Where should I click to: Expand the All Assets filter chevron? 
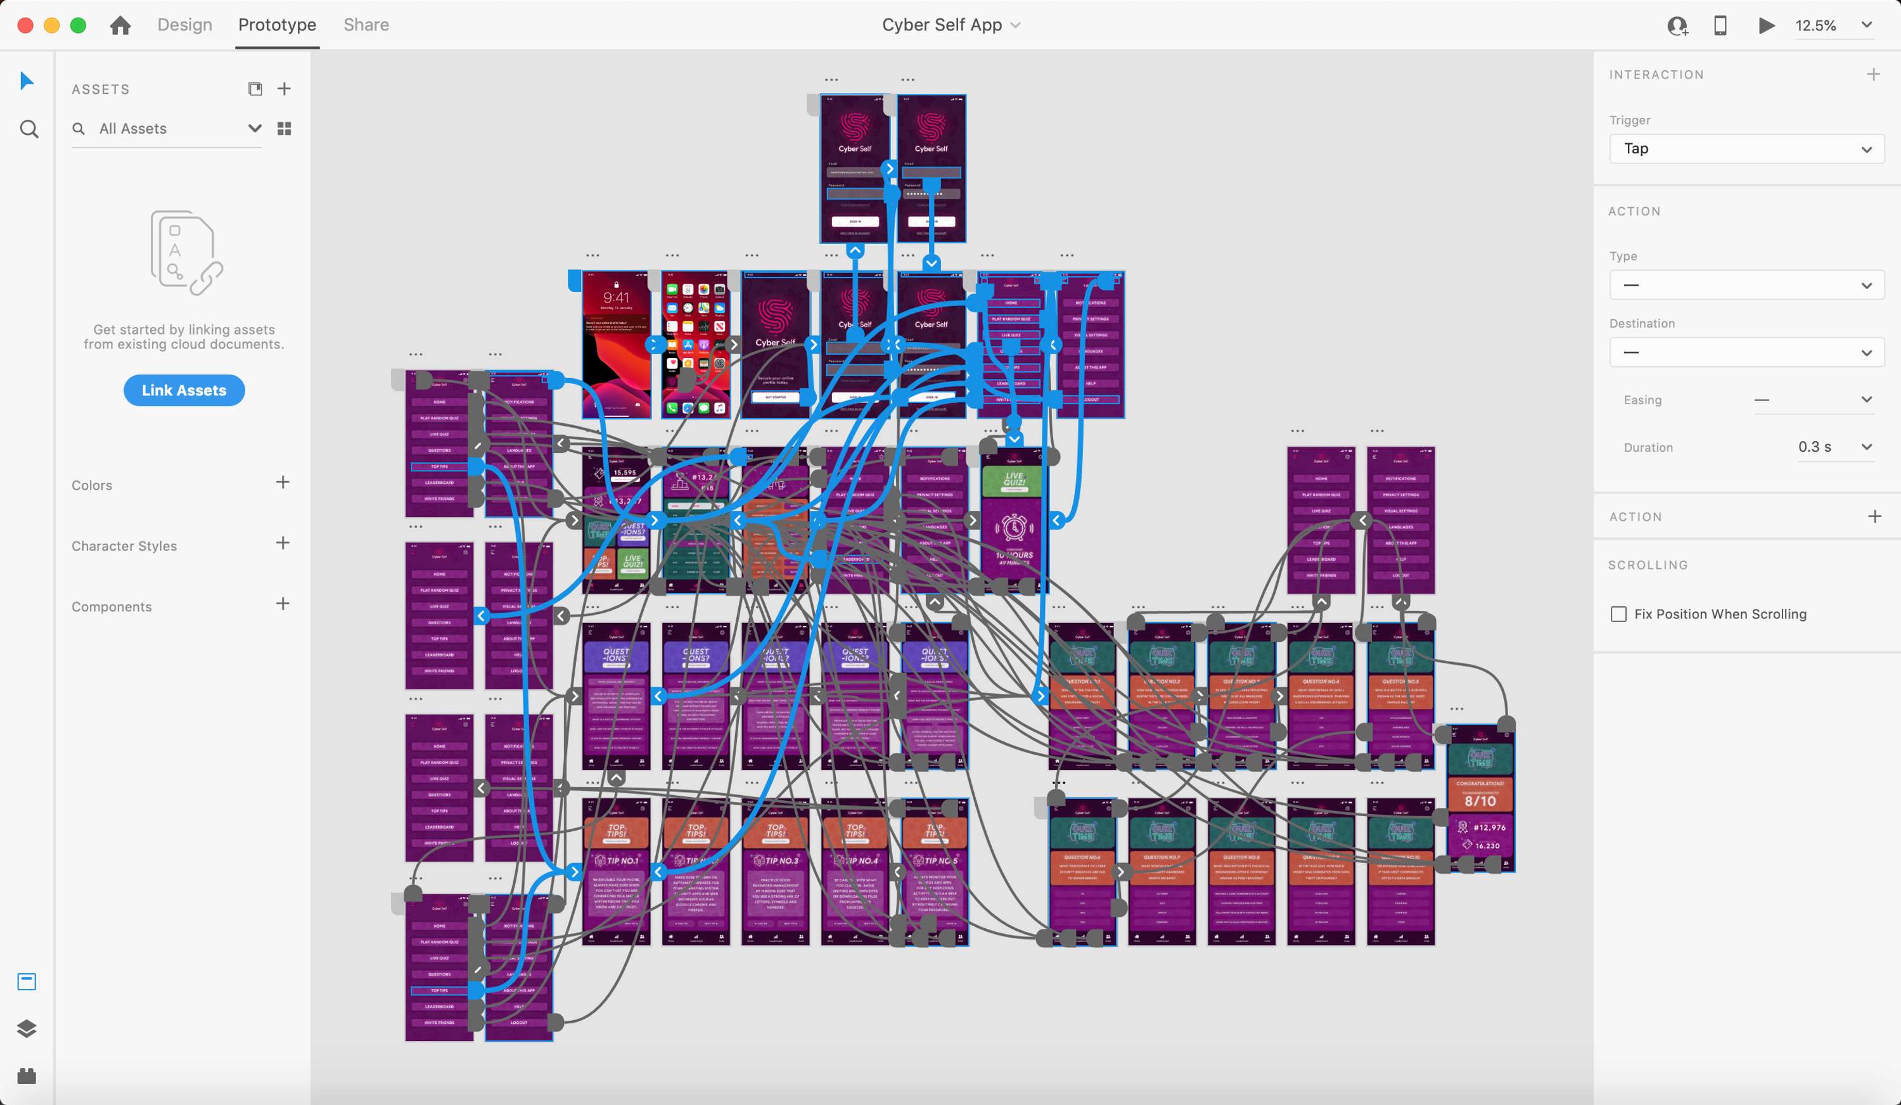pyautogui.click(x=255, y=128)
